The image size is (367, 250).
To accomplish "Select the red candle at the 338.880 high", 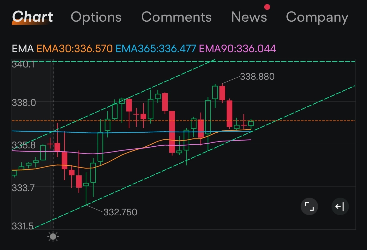I will click(x=222, y=93).
